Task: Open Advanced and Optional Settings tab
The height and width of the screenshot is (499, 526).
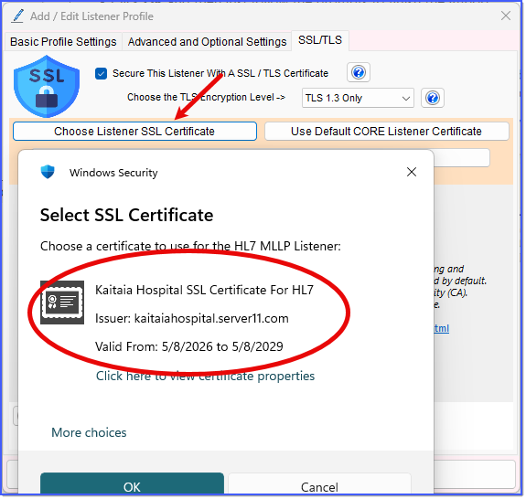Action: tap(207, 41)
